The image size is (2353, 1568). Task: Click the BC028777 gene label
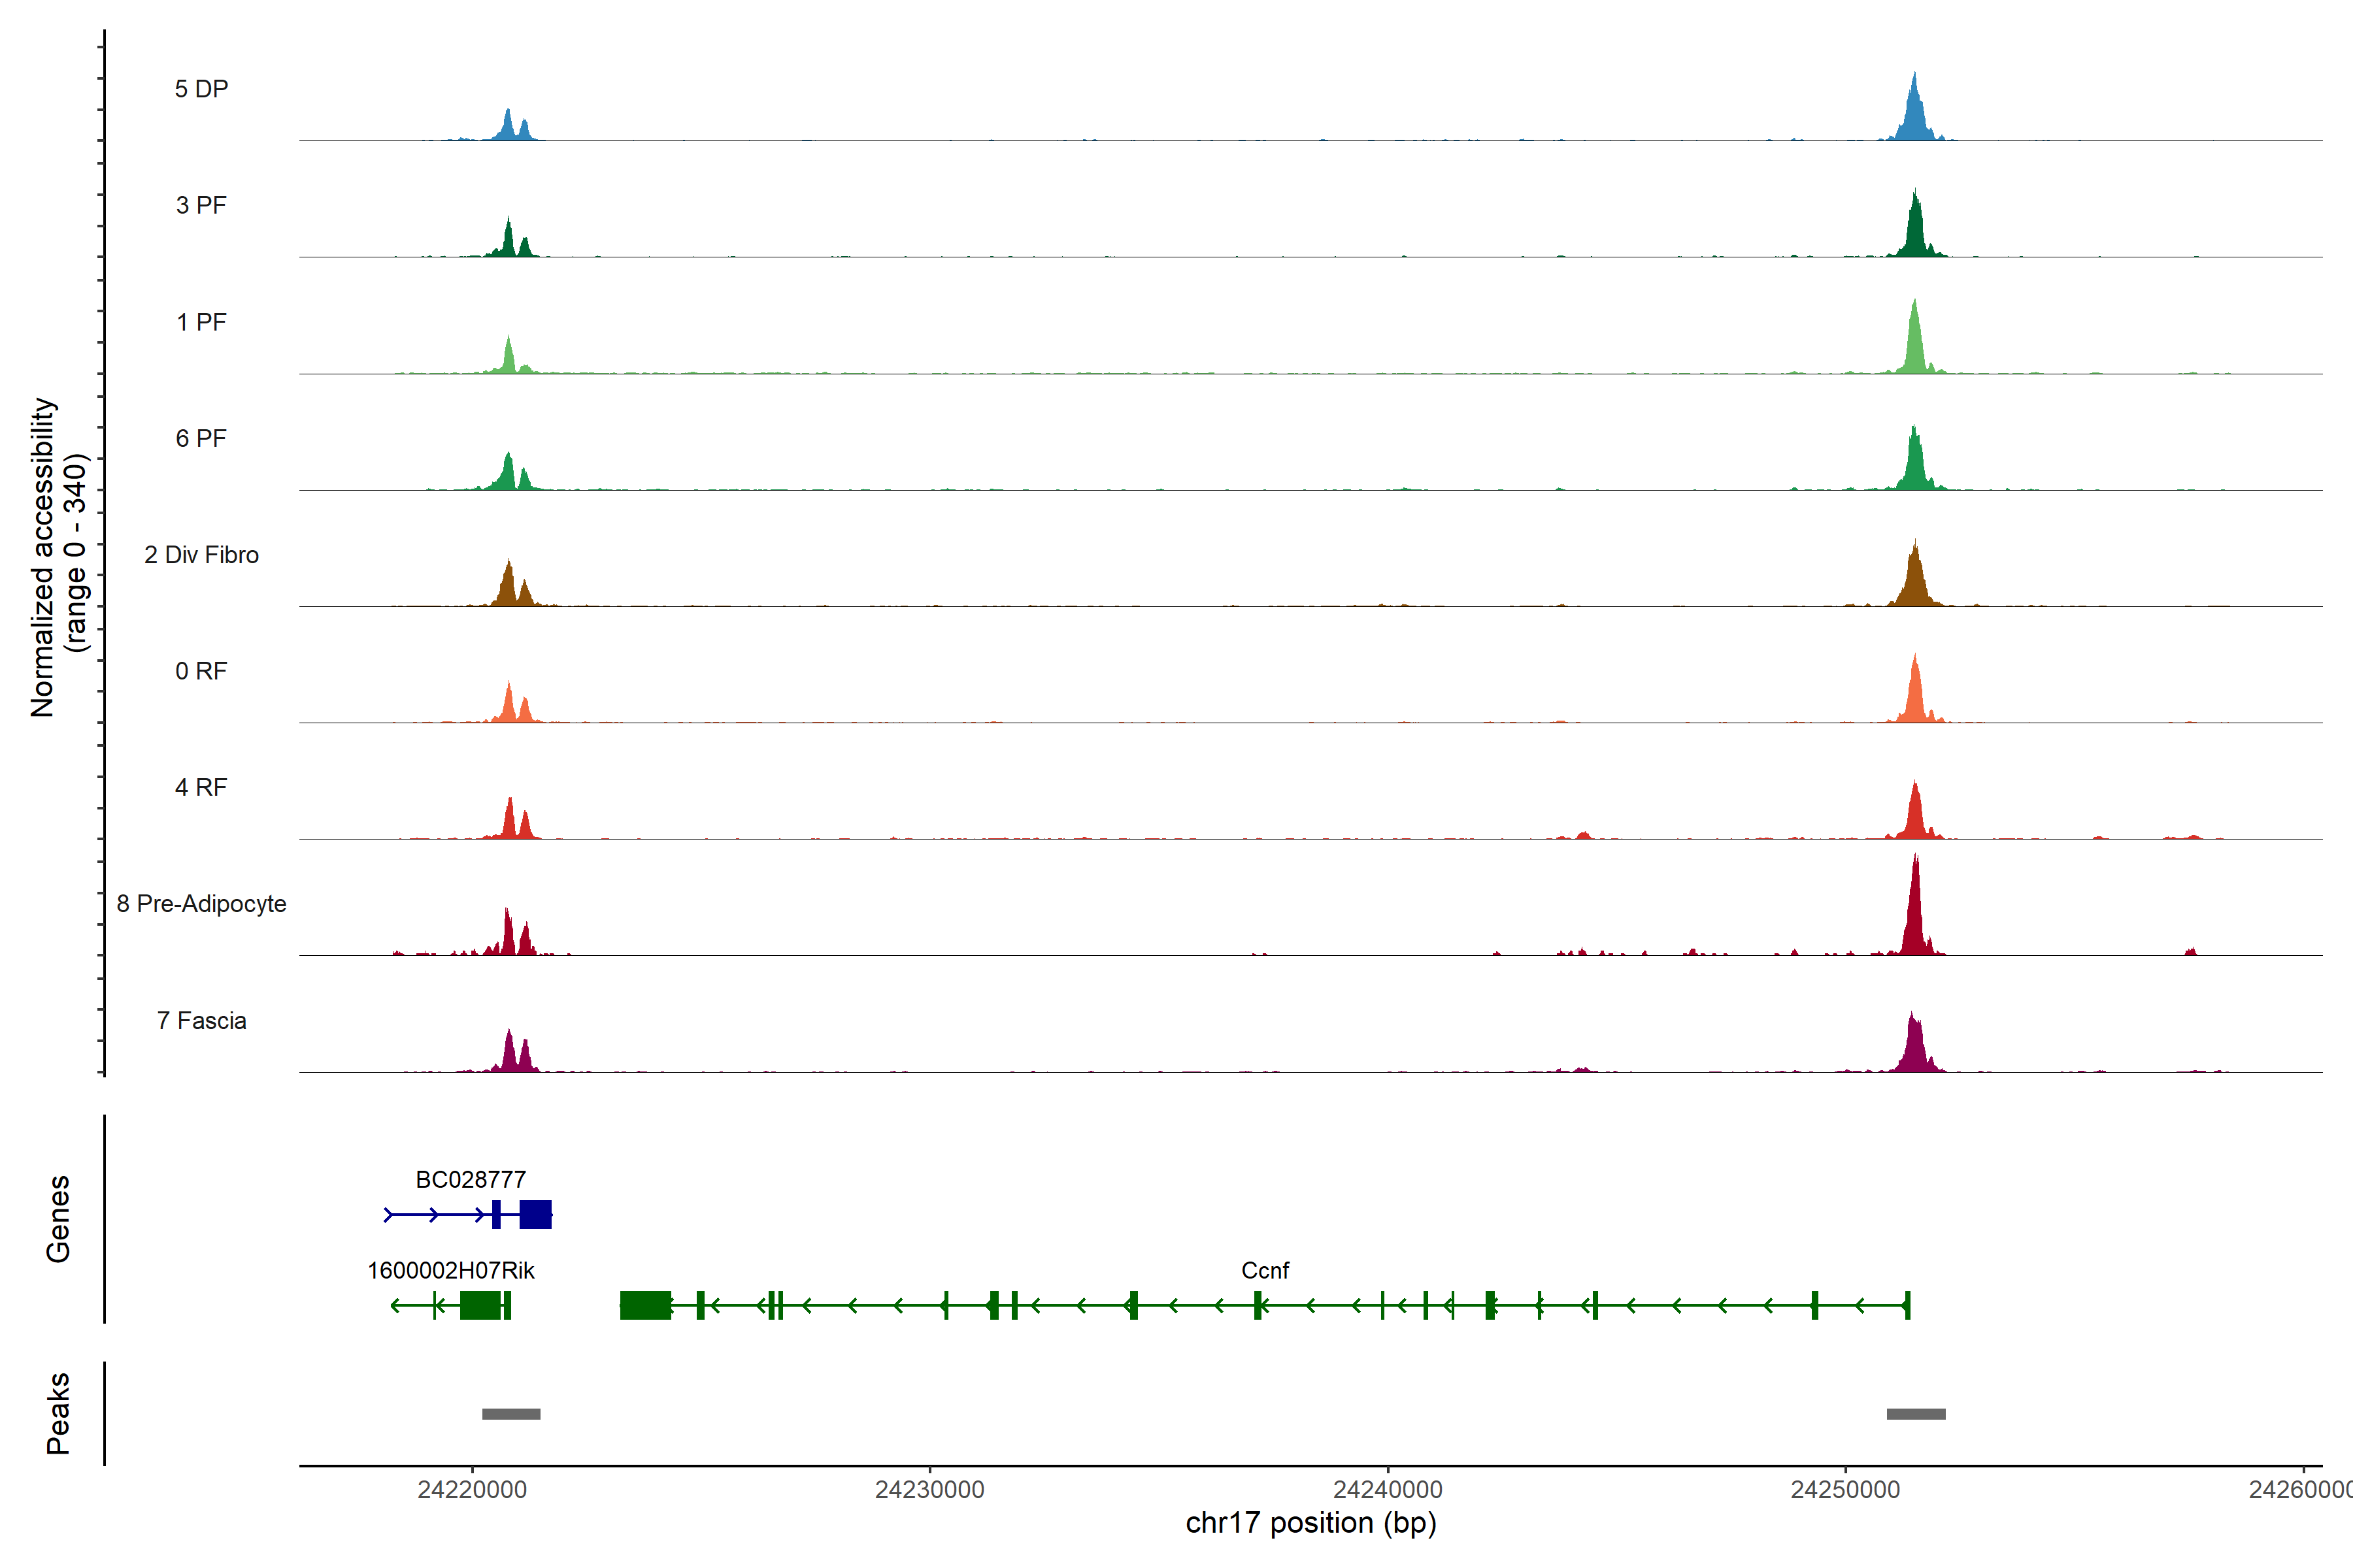[x=470, y=1180]
